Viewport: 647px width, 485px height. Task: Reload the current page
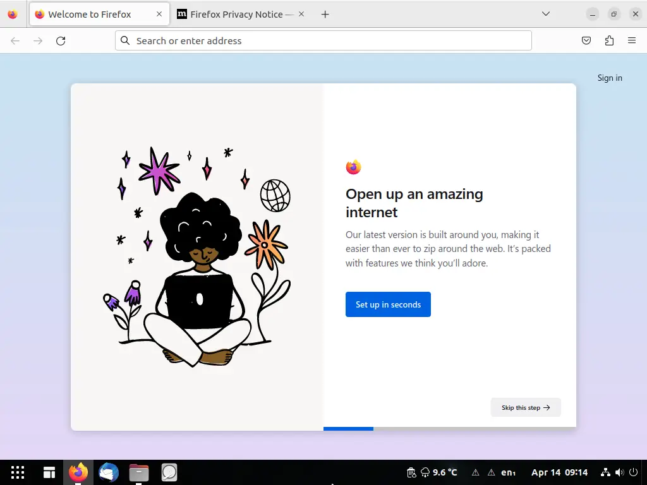tap(61, 41)
